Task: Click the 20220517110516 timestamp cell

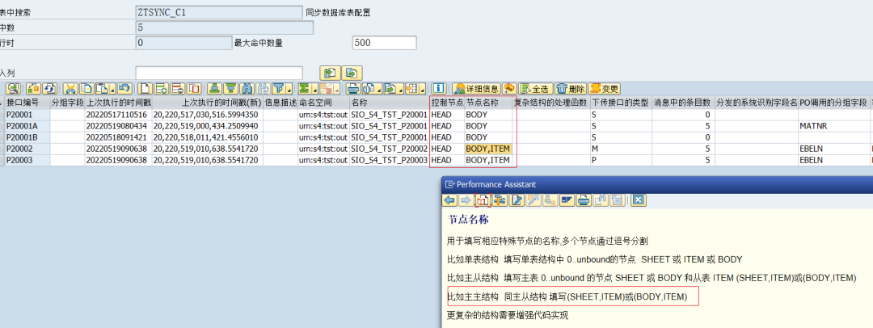Action: [x=118, y=114]
